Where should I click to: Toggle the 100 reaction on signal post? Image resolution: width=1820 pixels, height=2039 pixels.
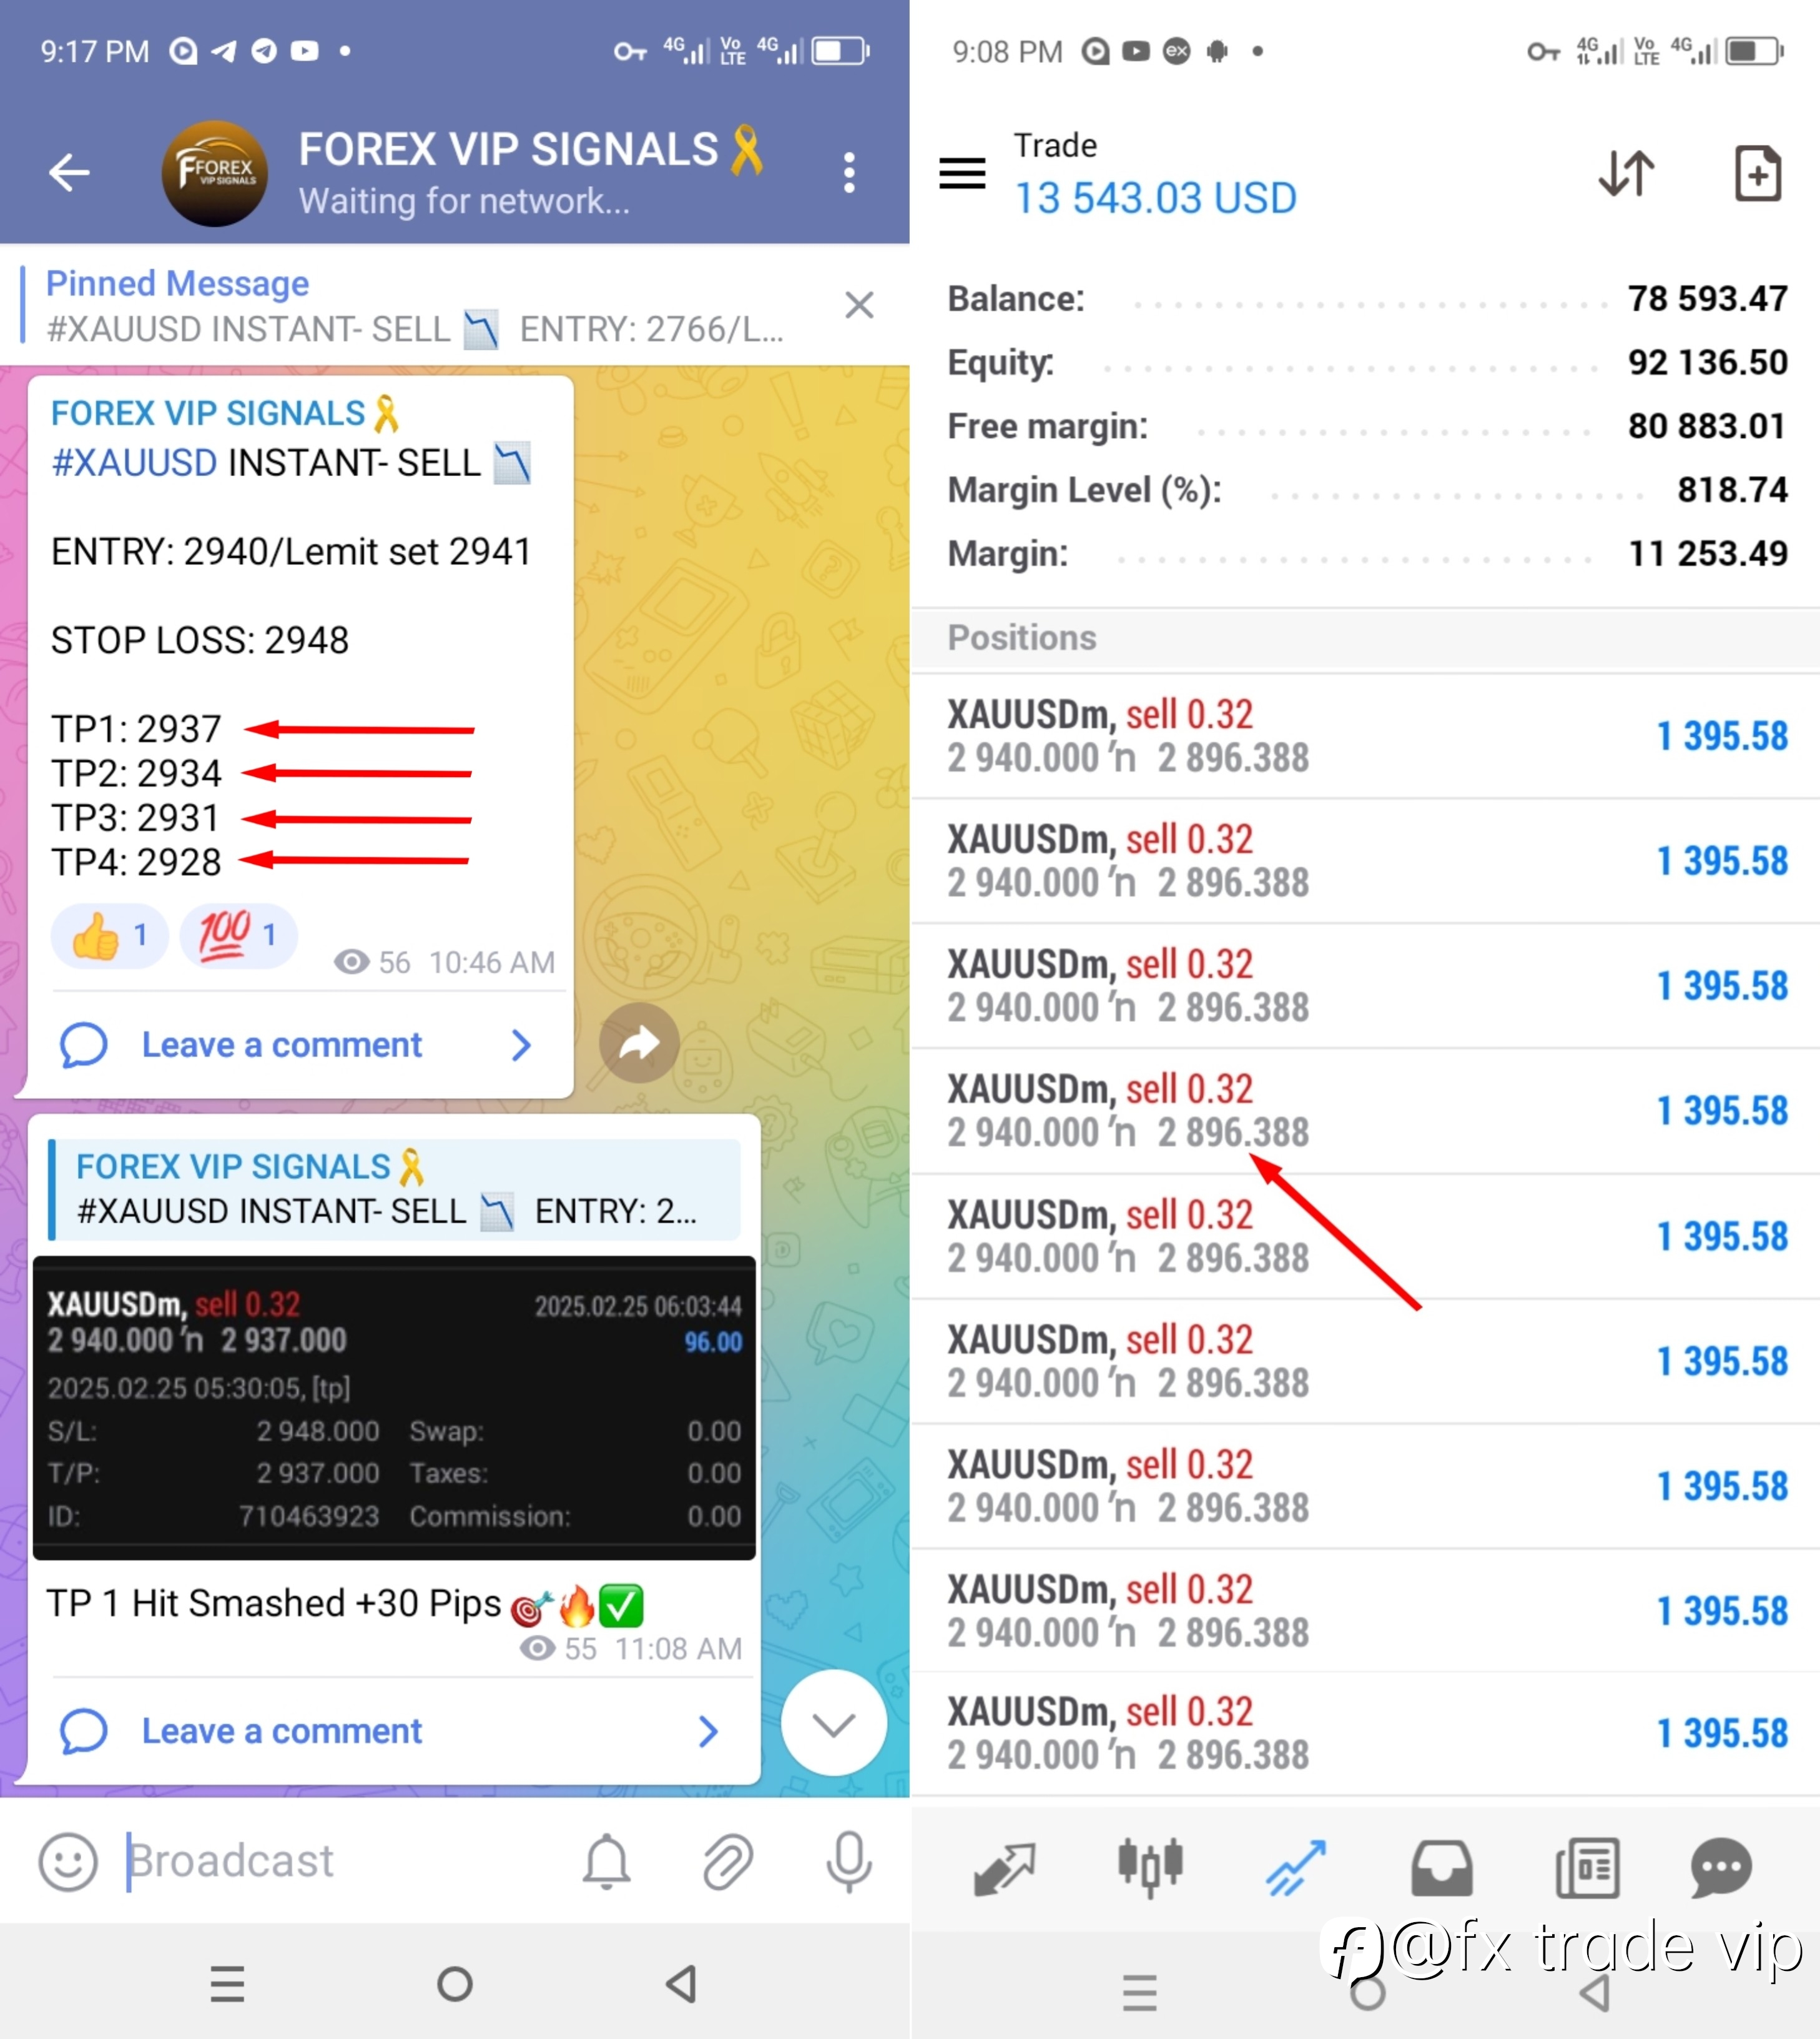tap(239, 936)
